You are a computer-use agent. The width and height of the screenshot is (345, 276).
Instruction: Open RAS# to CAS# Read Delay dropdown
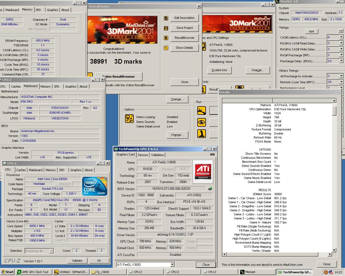[x=341, y=43]
